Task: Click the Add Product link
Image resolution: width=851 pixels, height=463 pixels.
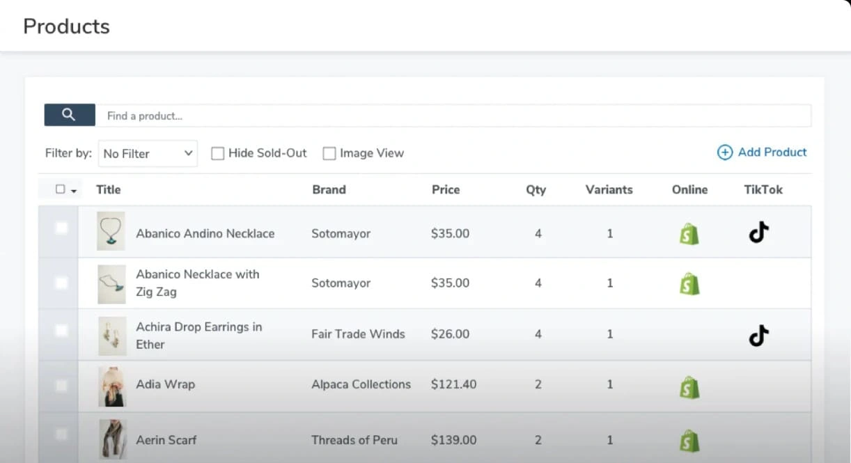Action: pyautogui.click(x=772, y=152)
